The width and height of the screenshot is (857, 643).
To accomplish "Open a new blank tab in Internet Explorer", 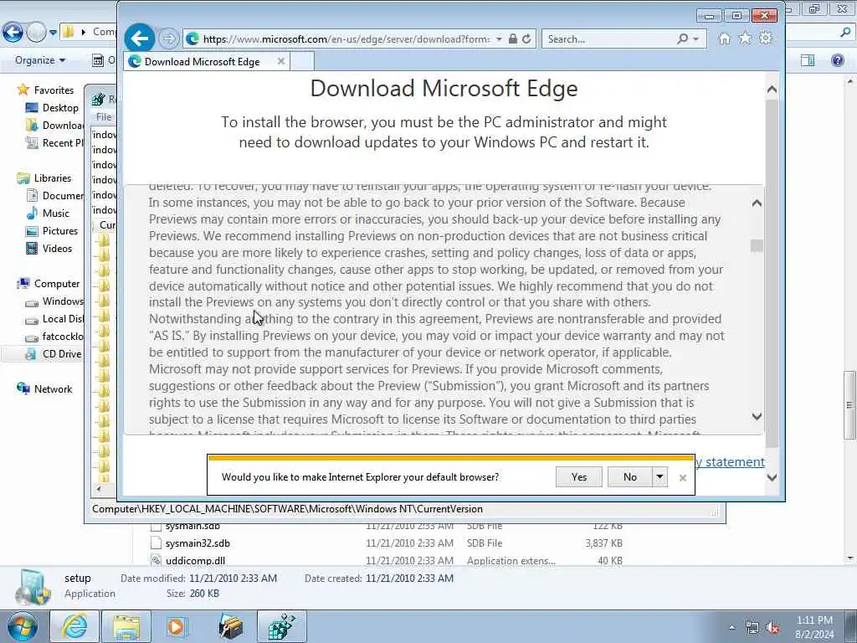I will [x=301, y=61].
